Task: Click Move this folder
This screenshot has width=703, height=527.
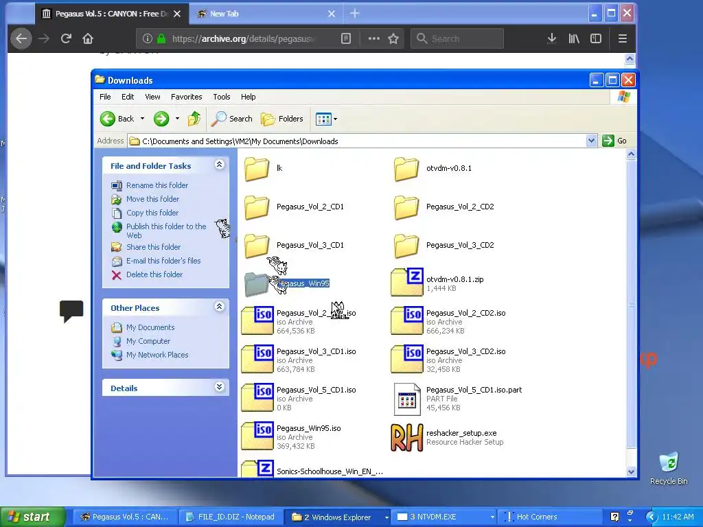Action: (x=152, y=199)
